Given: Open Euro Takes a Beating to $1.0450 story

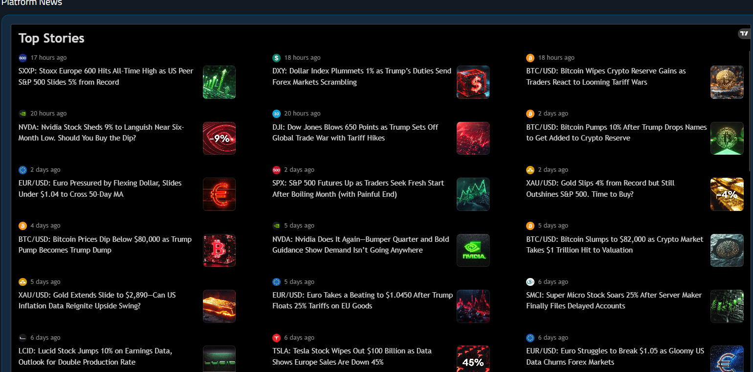Looking at the screenshot, I should 363,301.
